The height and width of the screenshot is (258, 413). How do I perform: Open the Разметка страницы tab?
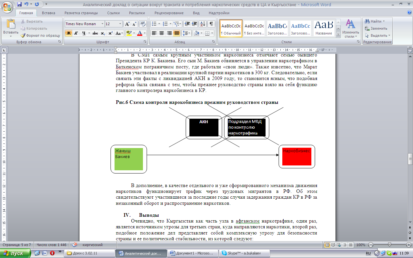[81, 13]
